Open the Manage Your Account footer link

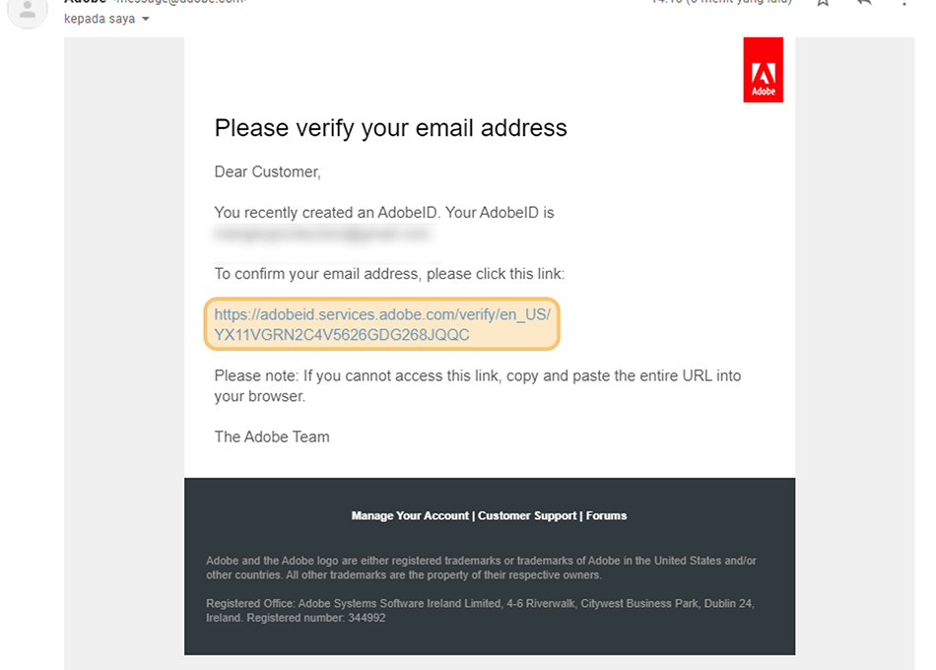[x=410, y=515]
